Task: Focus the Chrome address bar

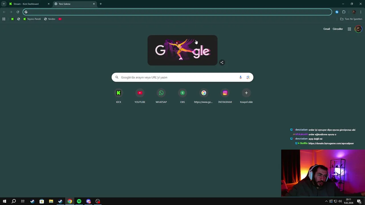Action: (x=177, y=12)
